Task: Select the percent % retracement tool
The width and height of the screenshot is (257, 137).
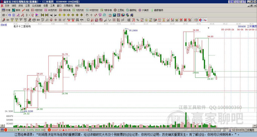Action: click(x=138, y=20)
